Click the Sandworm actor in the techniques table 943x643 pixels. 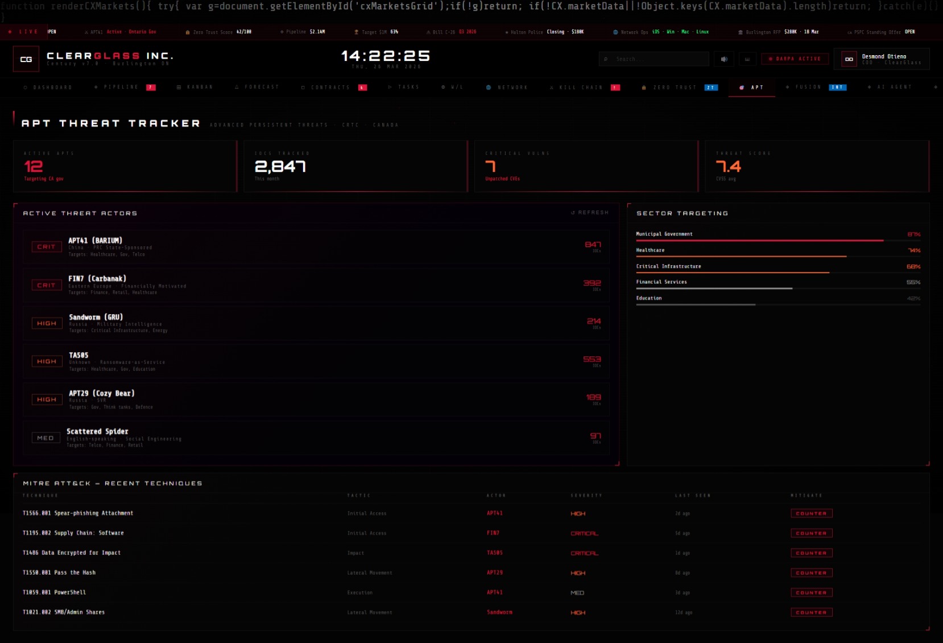pos(499,612)
